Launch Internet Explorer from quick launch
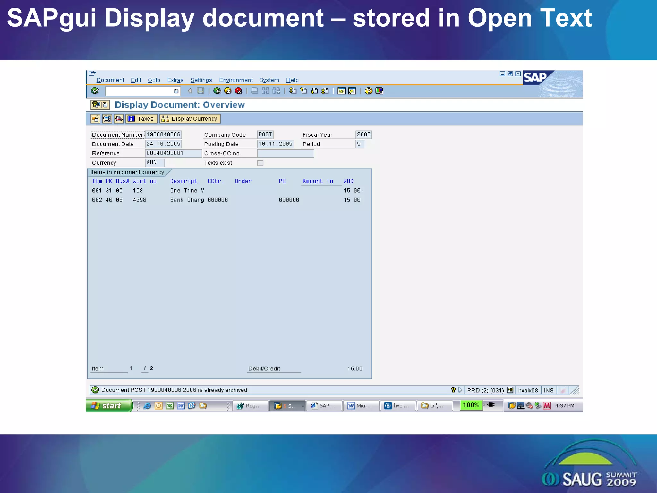Image resolution: width=657 pixels, height=493 pixels. click(147, 406)
